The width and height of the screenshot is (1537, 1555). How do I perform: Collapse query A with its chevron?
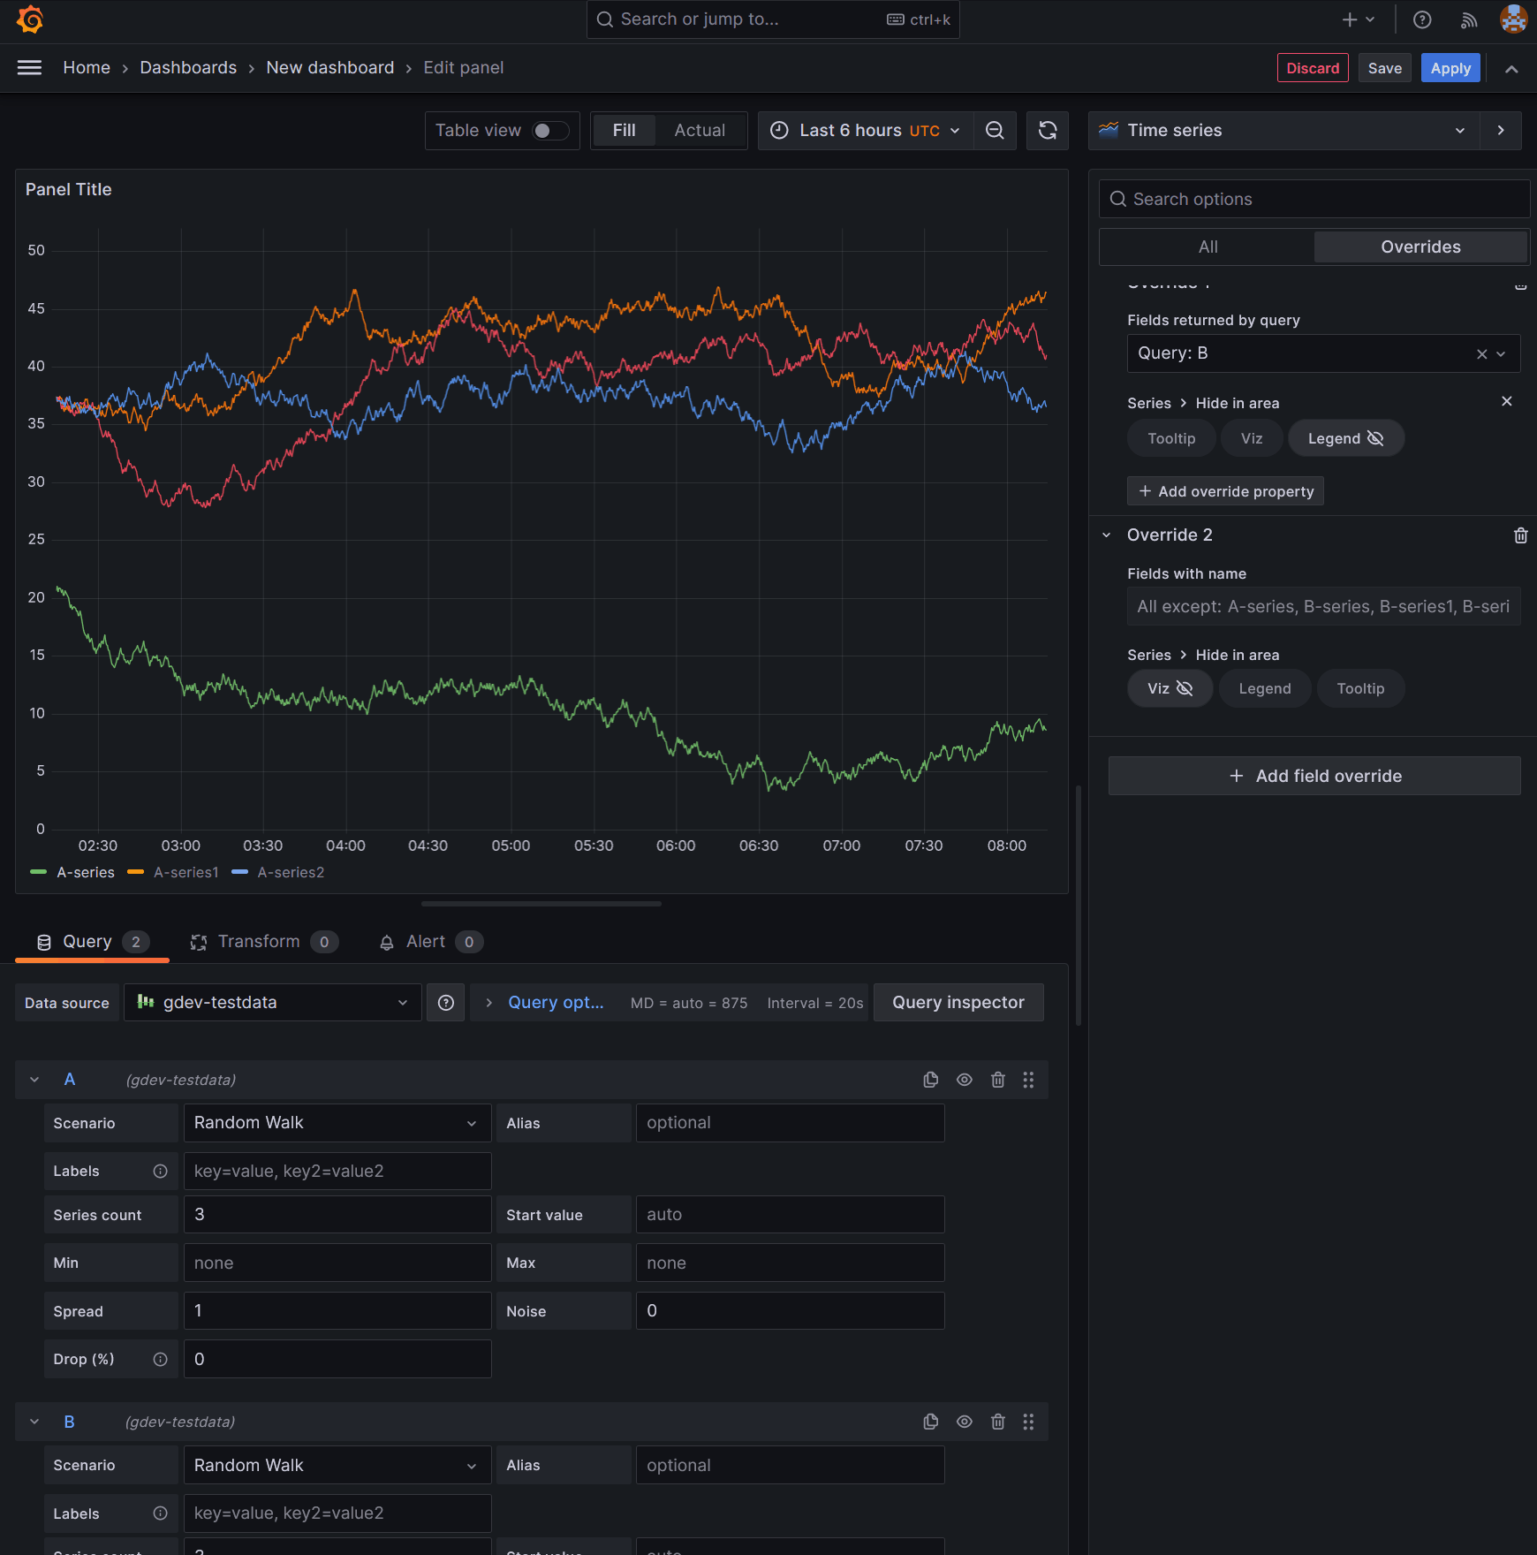(34, 1079)
